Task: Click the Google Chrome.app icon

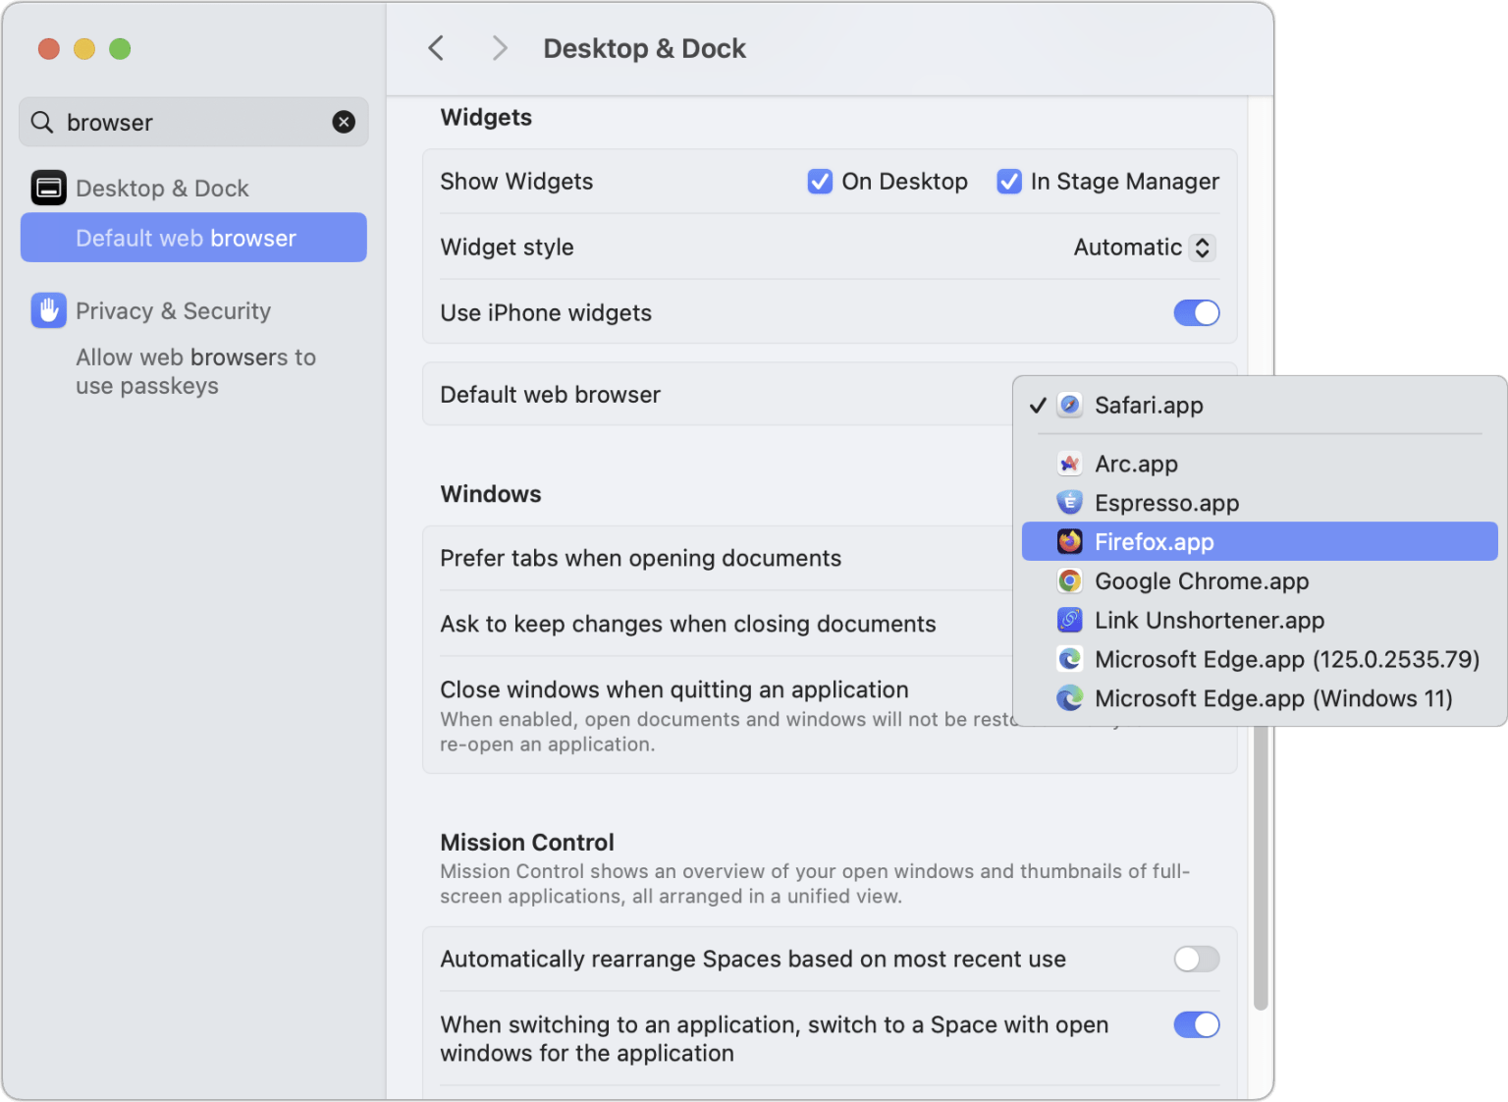Action: tap(1069, 580)
